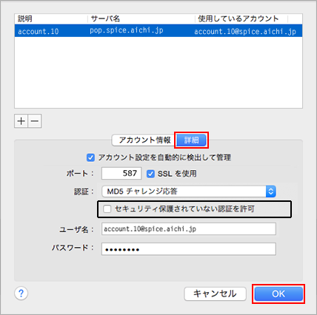Open the MD5 チャレンジ応答 authentication dropdown
The height and width of the screenshot is (315, 317).
tap(189, 192)
